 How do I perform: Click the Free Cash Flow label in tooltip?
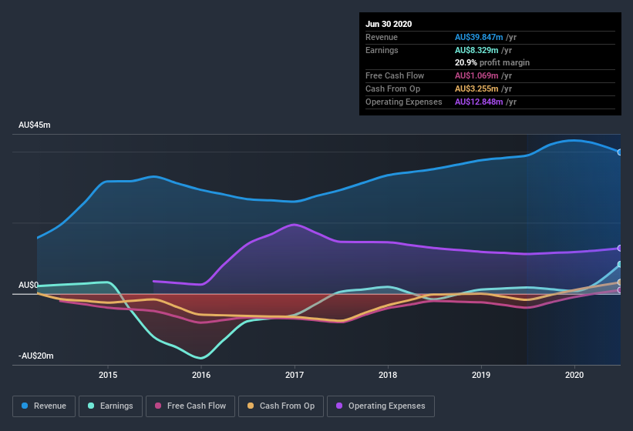tap(395, 75)
